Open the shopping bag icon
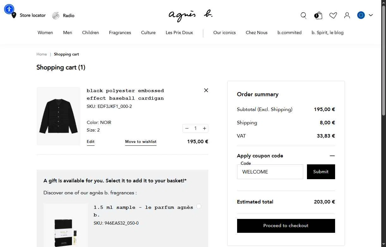 coord(318,15)
